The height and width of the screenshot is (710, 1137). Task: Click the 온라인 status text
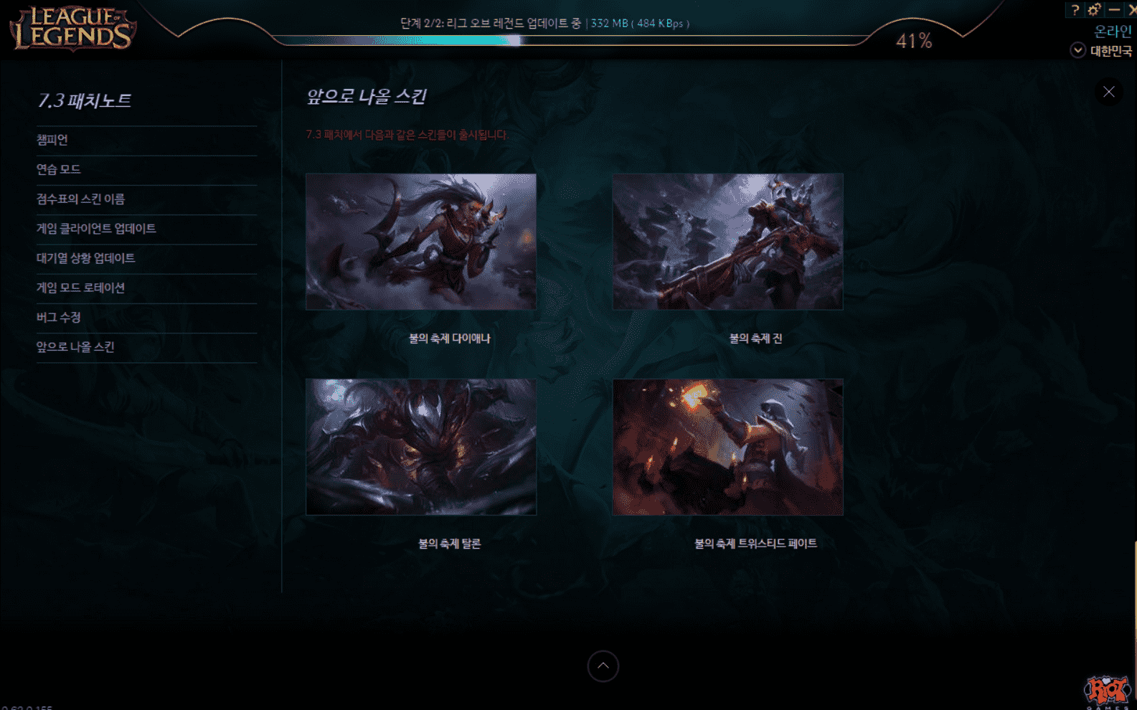[x=1113, y=31]
